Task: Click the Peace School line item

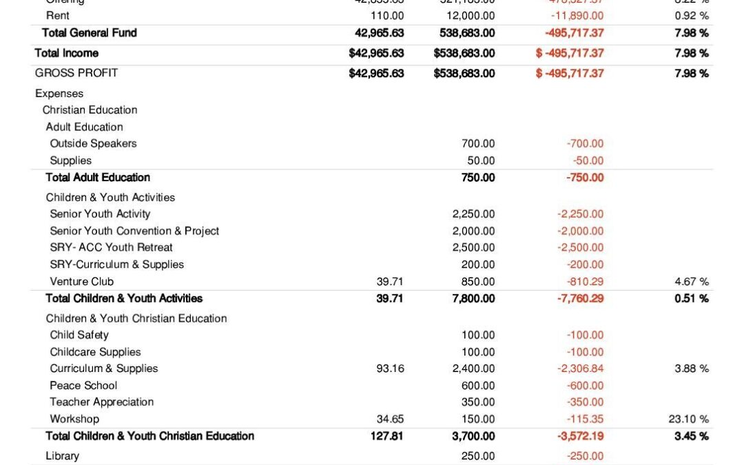Action: [x=83, y=386]
